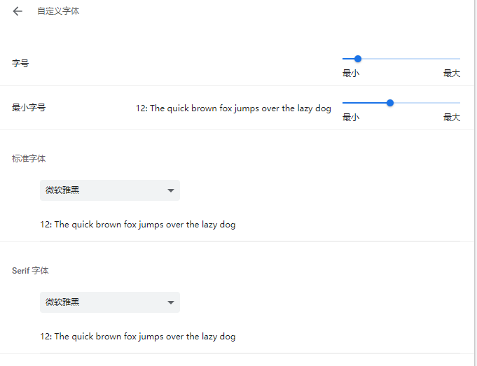The width and height of the screenshot is (477, 366).
Task: Click 最小 label under the 字号 slider
Action: pos(351,73)
